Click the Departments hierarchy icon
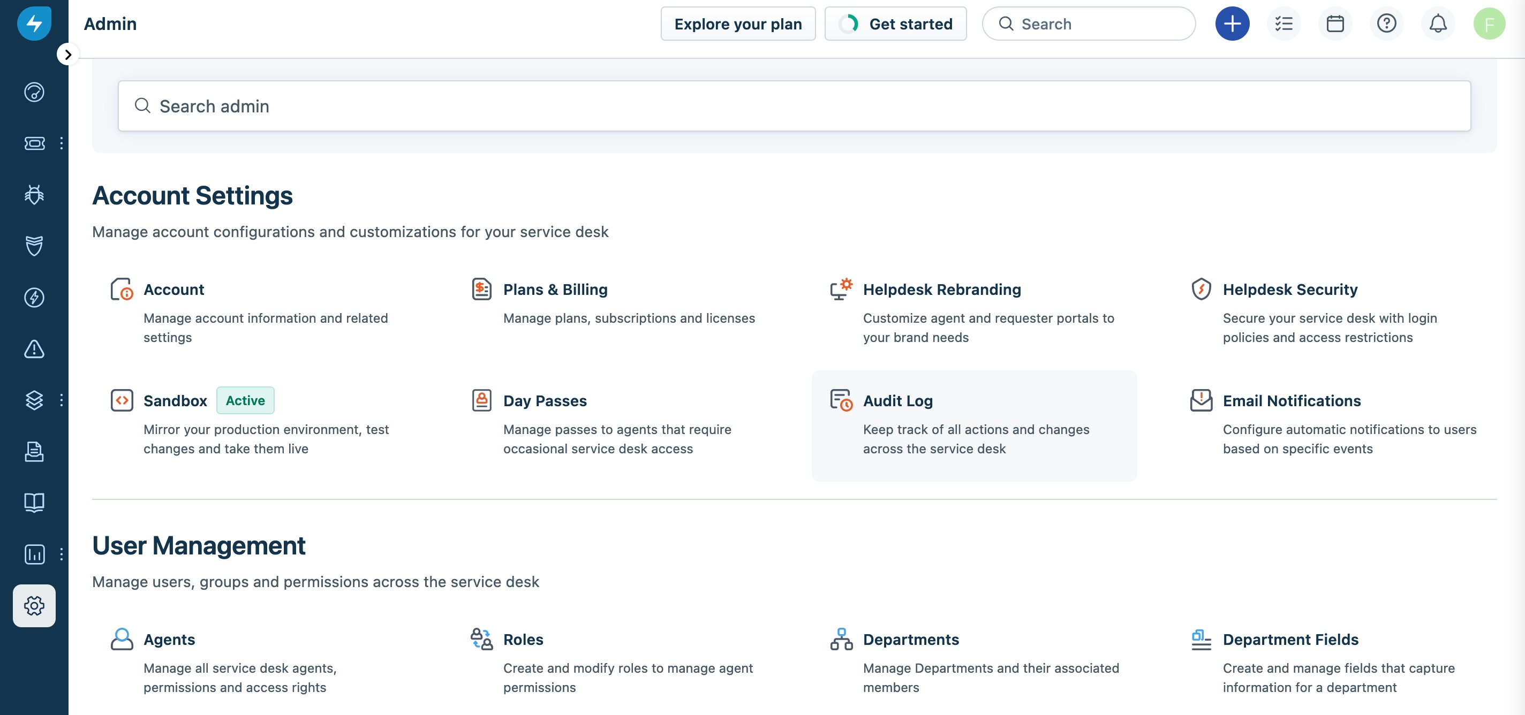 [841, 639]
